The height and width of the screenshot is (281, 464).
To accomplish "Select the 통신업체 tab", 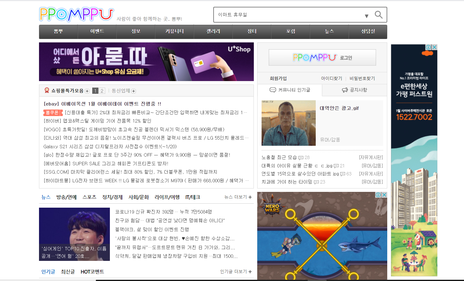I will click(121, 91).
